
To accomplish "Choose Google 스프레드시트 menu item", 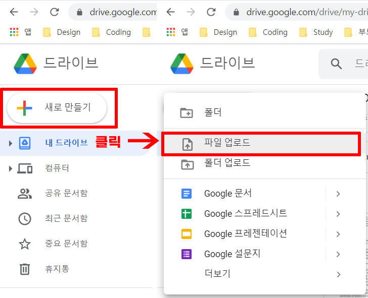I will pos(245,214).
